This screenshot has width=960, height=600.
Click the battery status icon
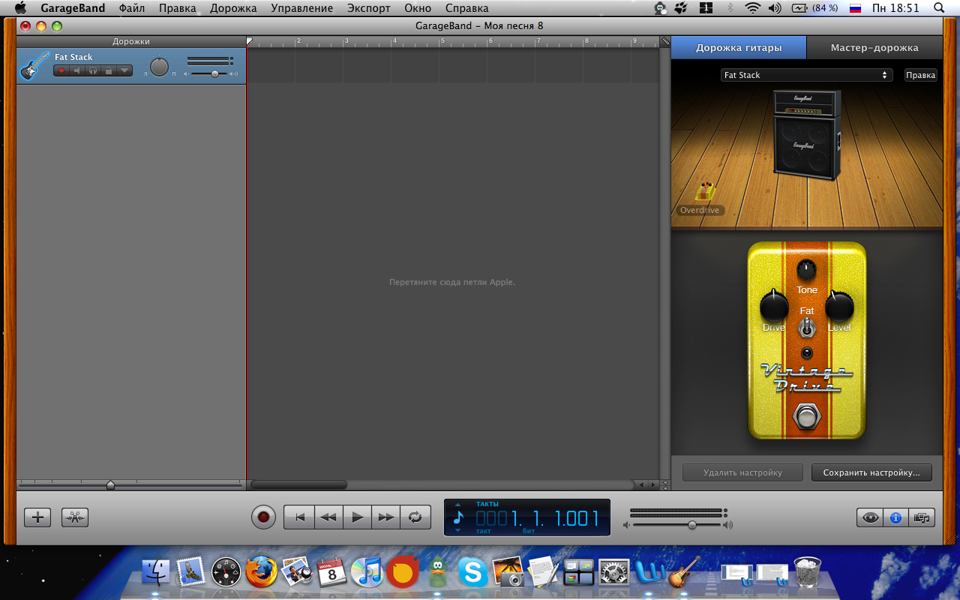click(801, 8)
